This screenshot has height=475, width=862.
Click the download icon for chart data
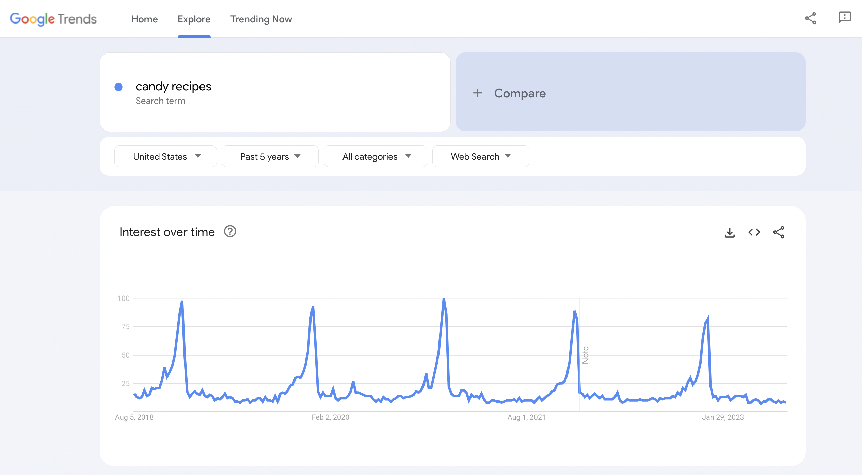(x=729, y=232)
